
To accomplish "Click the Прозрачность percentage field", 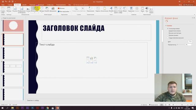I will [x=188, y=45].
